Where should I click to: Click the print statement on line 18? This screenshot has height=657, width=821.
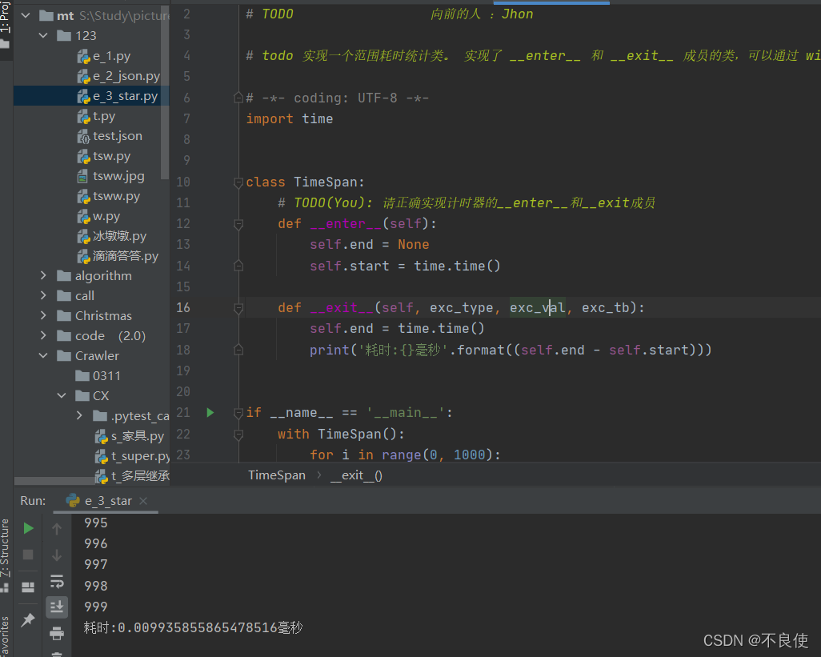point(511,350)
